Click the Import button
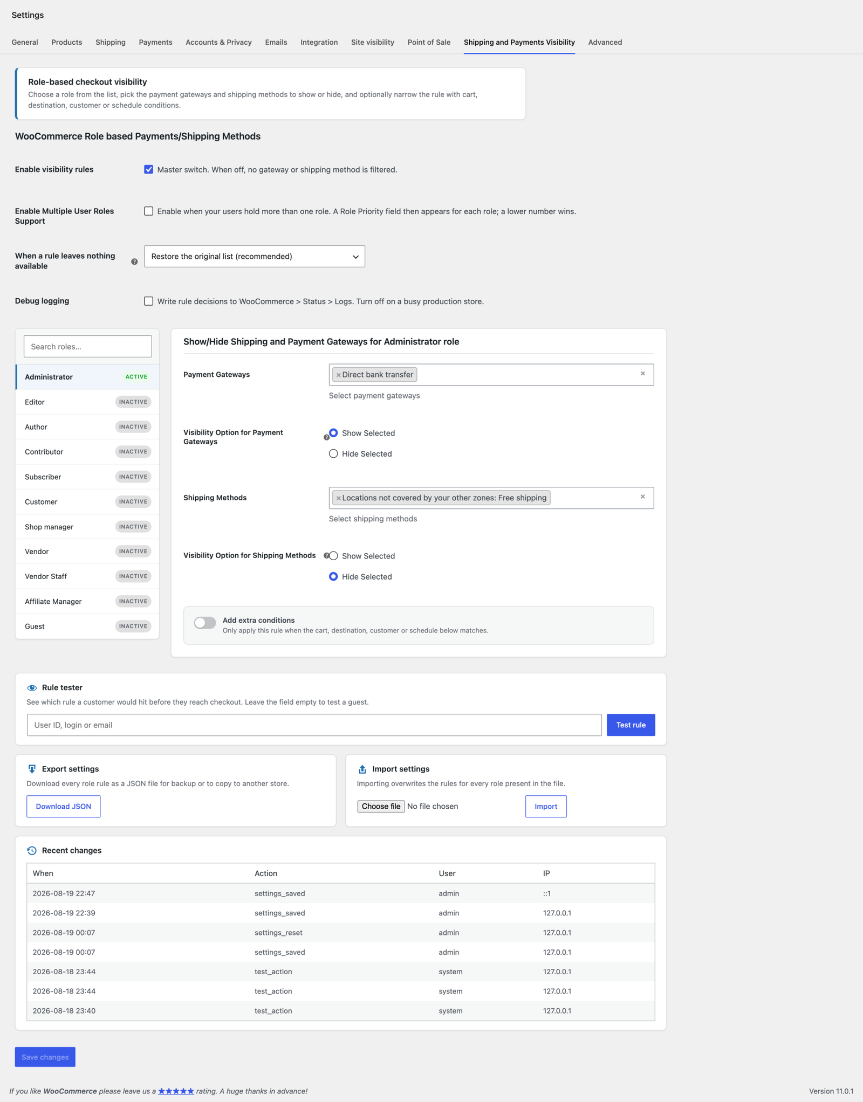Viewport: 863px width, 1102px height. pos(546,807)
